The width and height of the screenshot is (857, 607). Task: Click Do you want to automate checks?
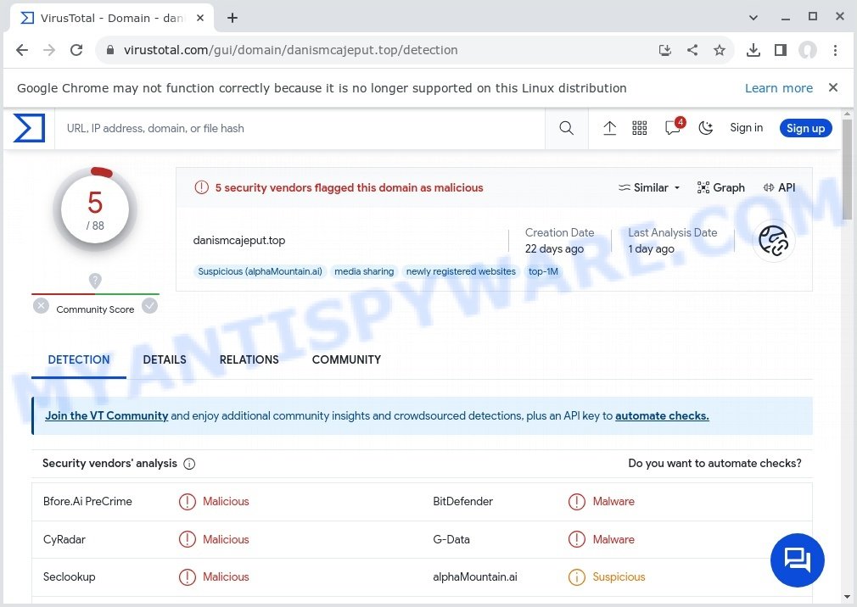pyautogui.click(x=715, y=464)
